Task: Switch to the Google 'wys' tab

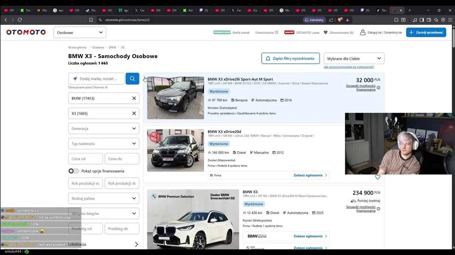Action: tap(59, 10)
